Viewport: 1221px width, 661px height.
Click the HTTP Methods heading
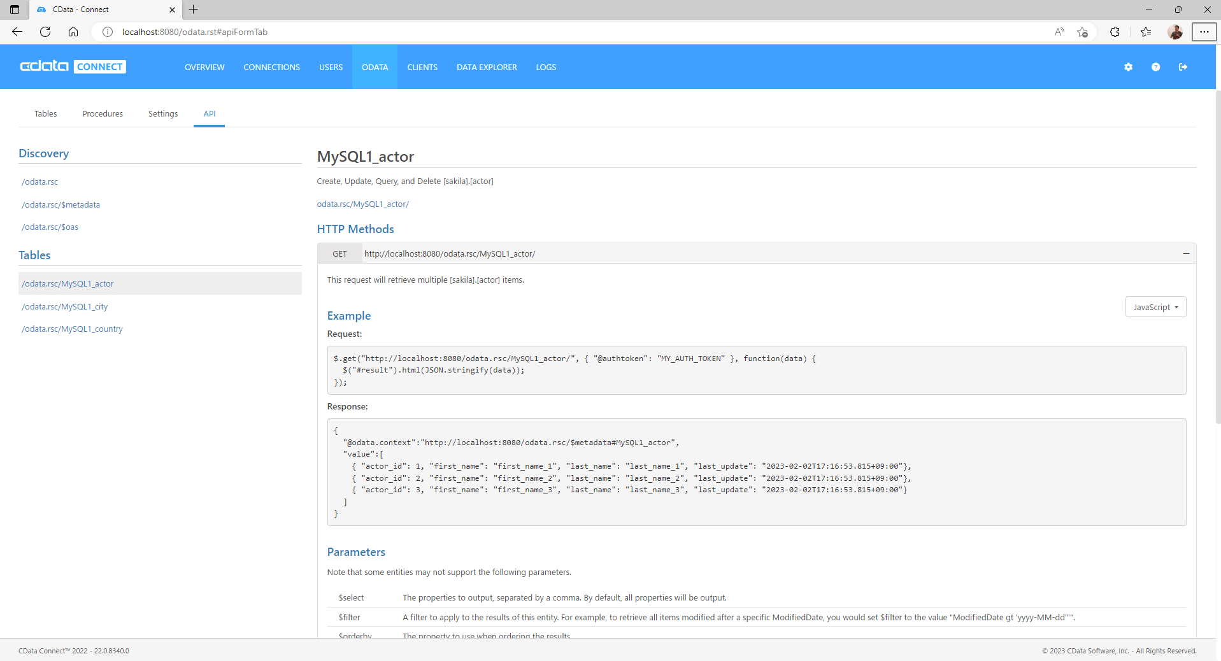pyautogui.click(x=355, y=229)
